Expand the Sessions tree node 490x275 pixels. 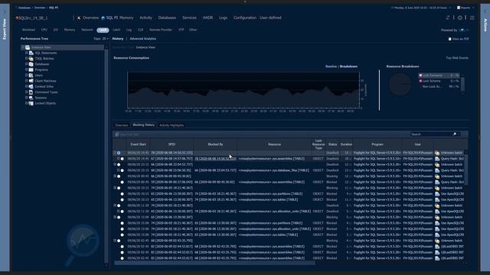(26, 98)
